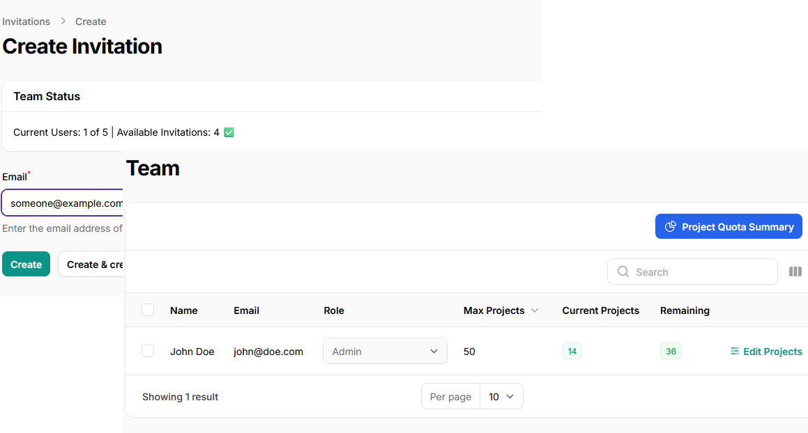Click the green checkmark in Team Status

pyautogui.click(x=229, y=132)
